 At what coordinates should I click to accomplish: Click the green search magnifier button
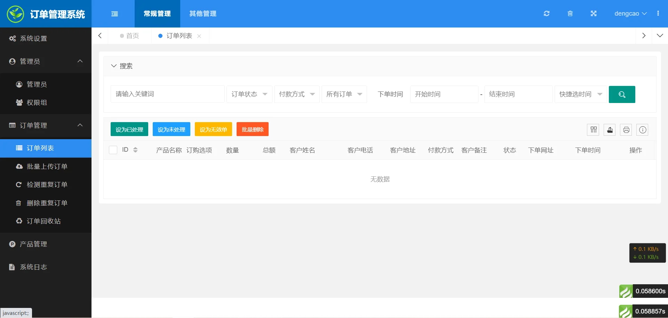pyautogui.click(x=622, y=94)
